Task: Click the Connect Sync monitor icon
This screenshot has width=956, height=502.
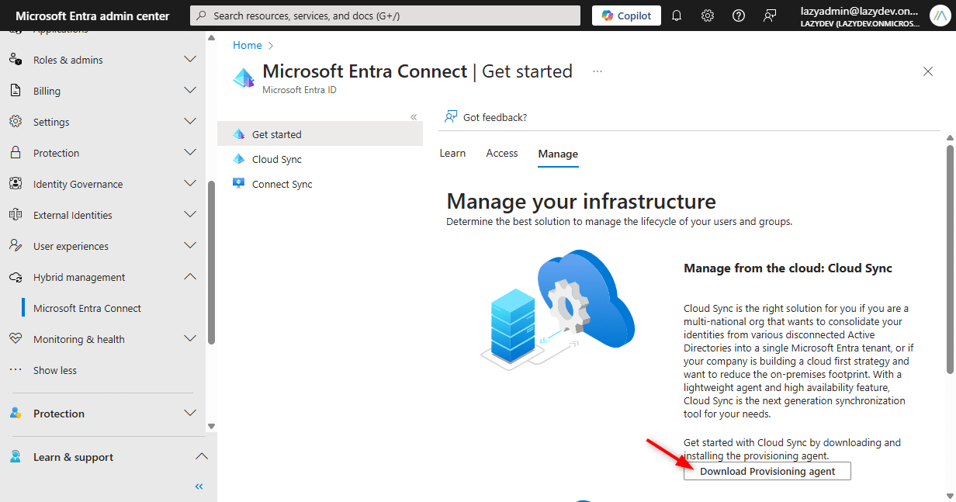Action: pyautogui.click(x=239, y=184)
